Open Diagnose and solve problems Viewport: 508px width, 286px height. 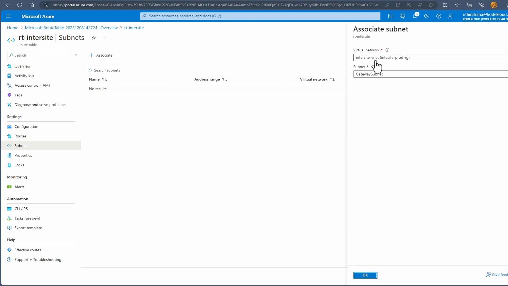[40, 105]
